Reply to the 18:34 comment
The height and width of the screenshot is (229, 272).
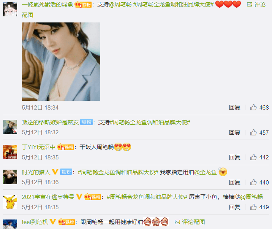pos(234,107)
